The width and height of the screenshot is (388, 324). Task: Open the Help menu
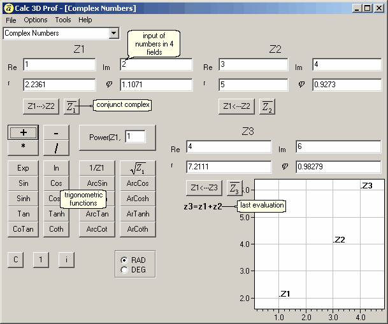pyautogui.click(x=85, y=20)
